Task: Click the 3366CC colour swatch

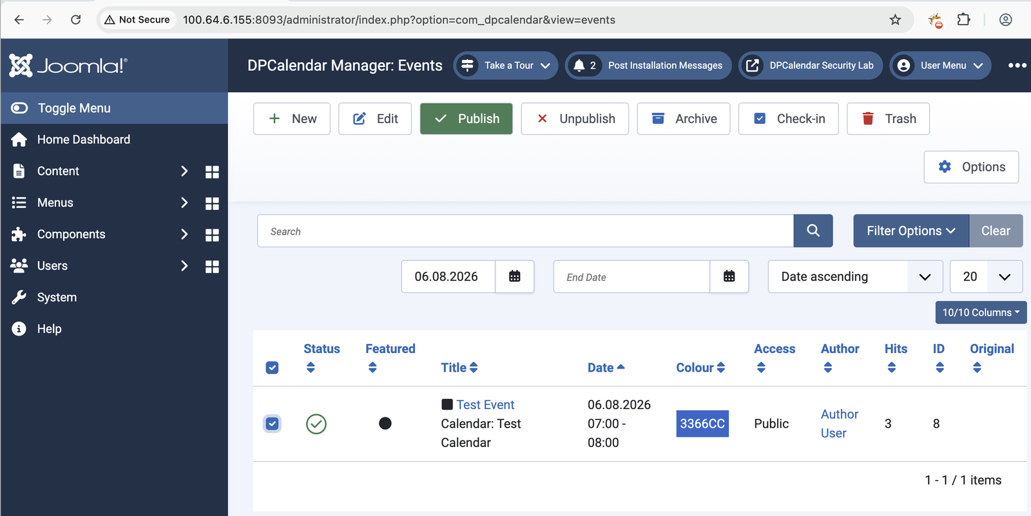Action: point(702,423)
